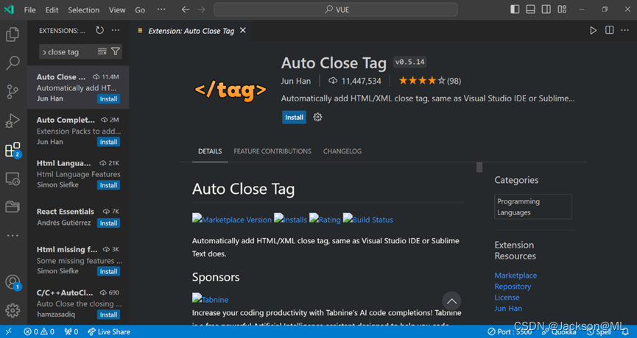The width and height of the screenshot is (637, 338).
Task: Open Repository resource link
Action: 513,286
